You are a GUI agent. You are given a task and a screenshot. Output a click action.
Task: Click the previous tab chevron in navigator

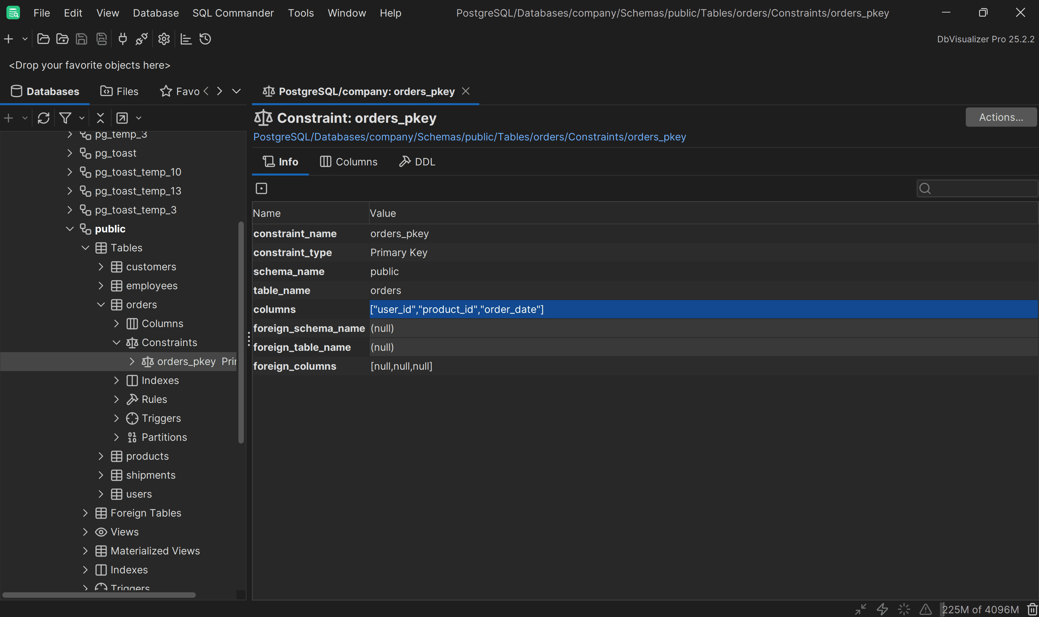[x=206, y=91]
